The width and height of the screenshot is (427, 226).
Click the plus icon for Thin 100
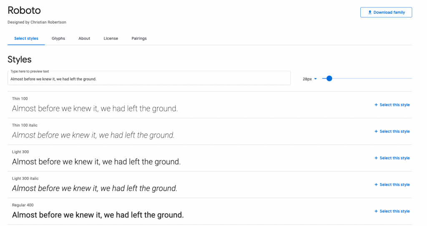(376, 105)
